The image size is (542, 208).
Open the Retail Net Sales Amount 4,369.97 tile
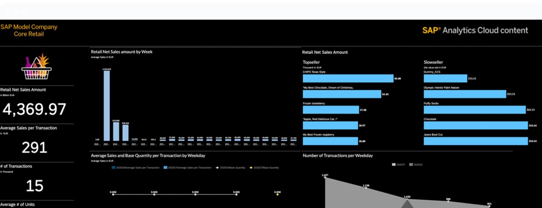click(34, 109)
